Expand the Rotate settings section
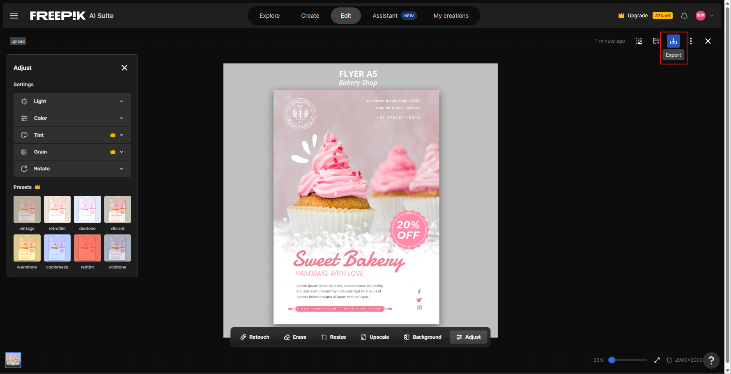Screen dimensions: 731x374 (72, 169)
